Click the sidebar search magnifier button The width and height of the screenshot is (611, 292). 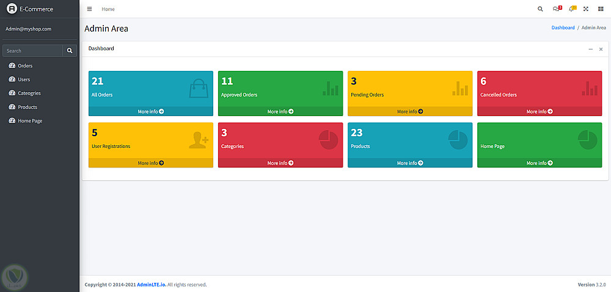(x=70, y=51)
